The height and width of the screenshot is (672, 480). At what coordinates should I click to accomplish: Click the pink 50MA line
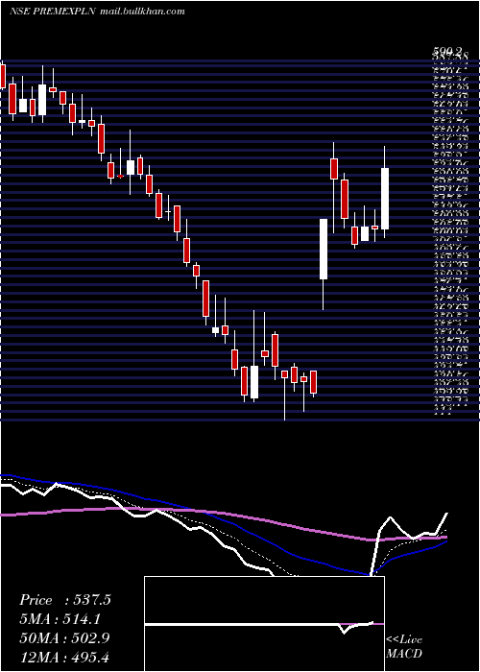click(x=223, y=514)
